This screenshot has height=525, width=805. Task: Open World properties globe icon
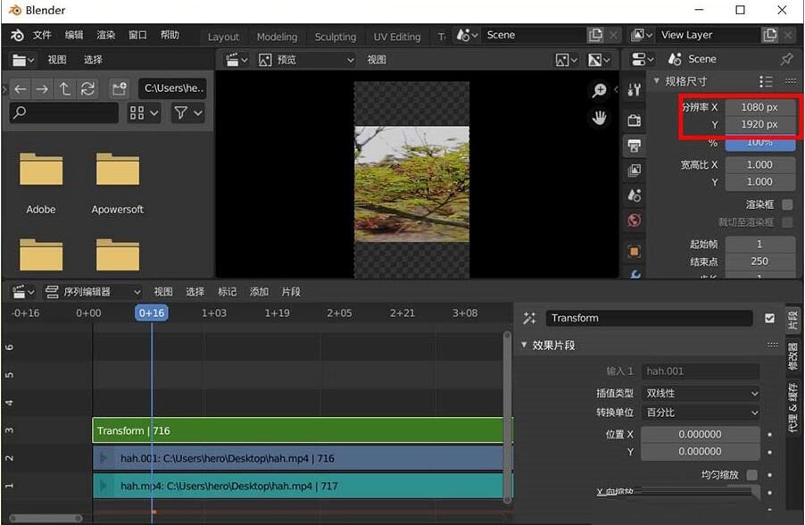click(635, 220)
